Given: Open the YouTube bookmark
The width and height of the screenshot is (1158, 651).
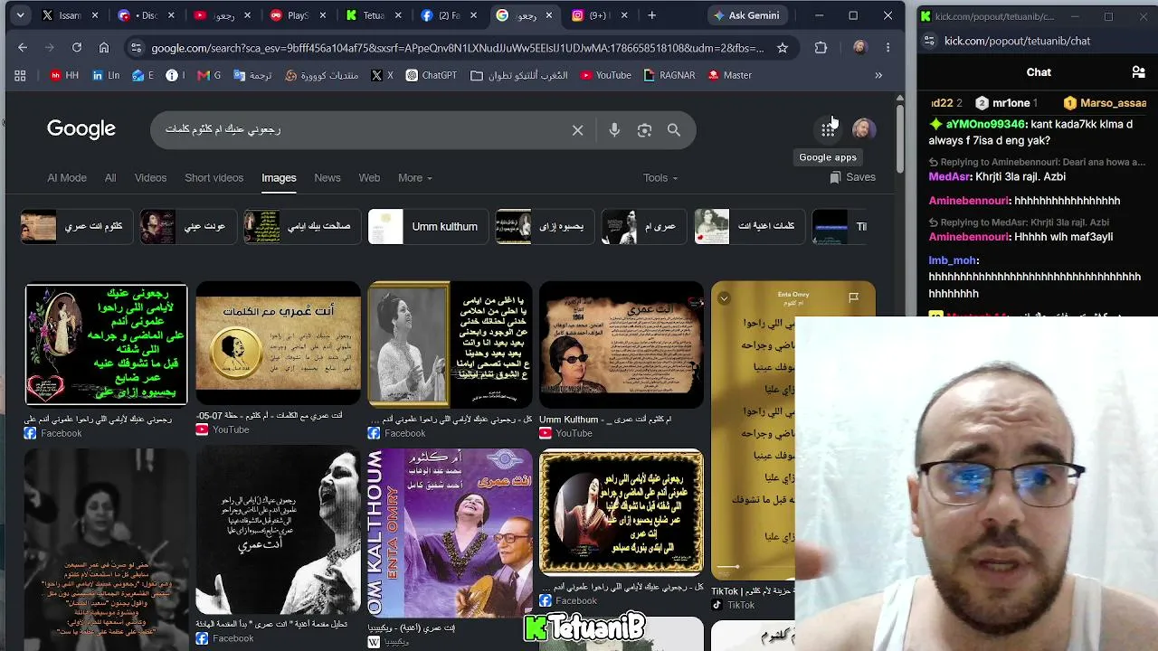Looking at the screenshot, I should [605, 76].
